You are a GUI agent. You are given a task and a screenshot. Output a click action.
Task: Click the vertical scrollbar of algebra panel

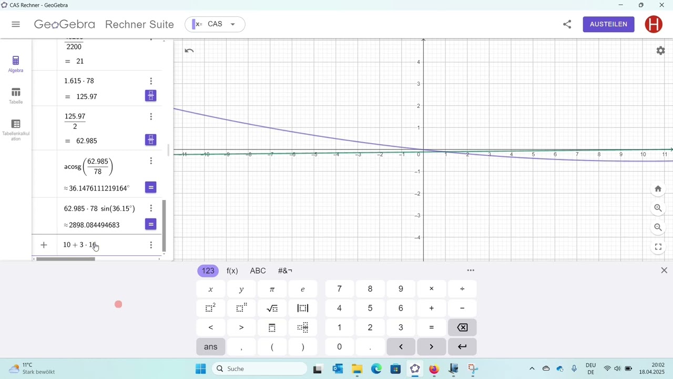tap(164, 225)
